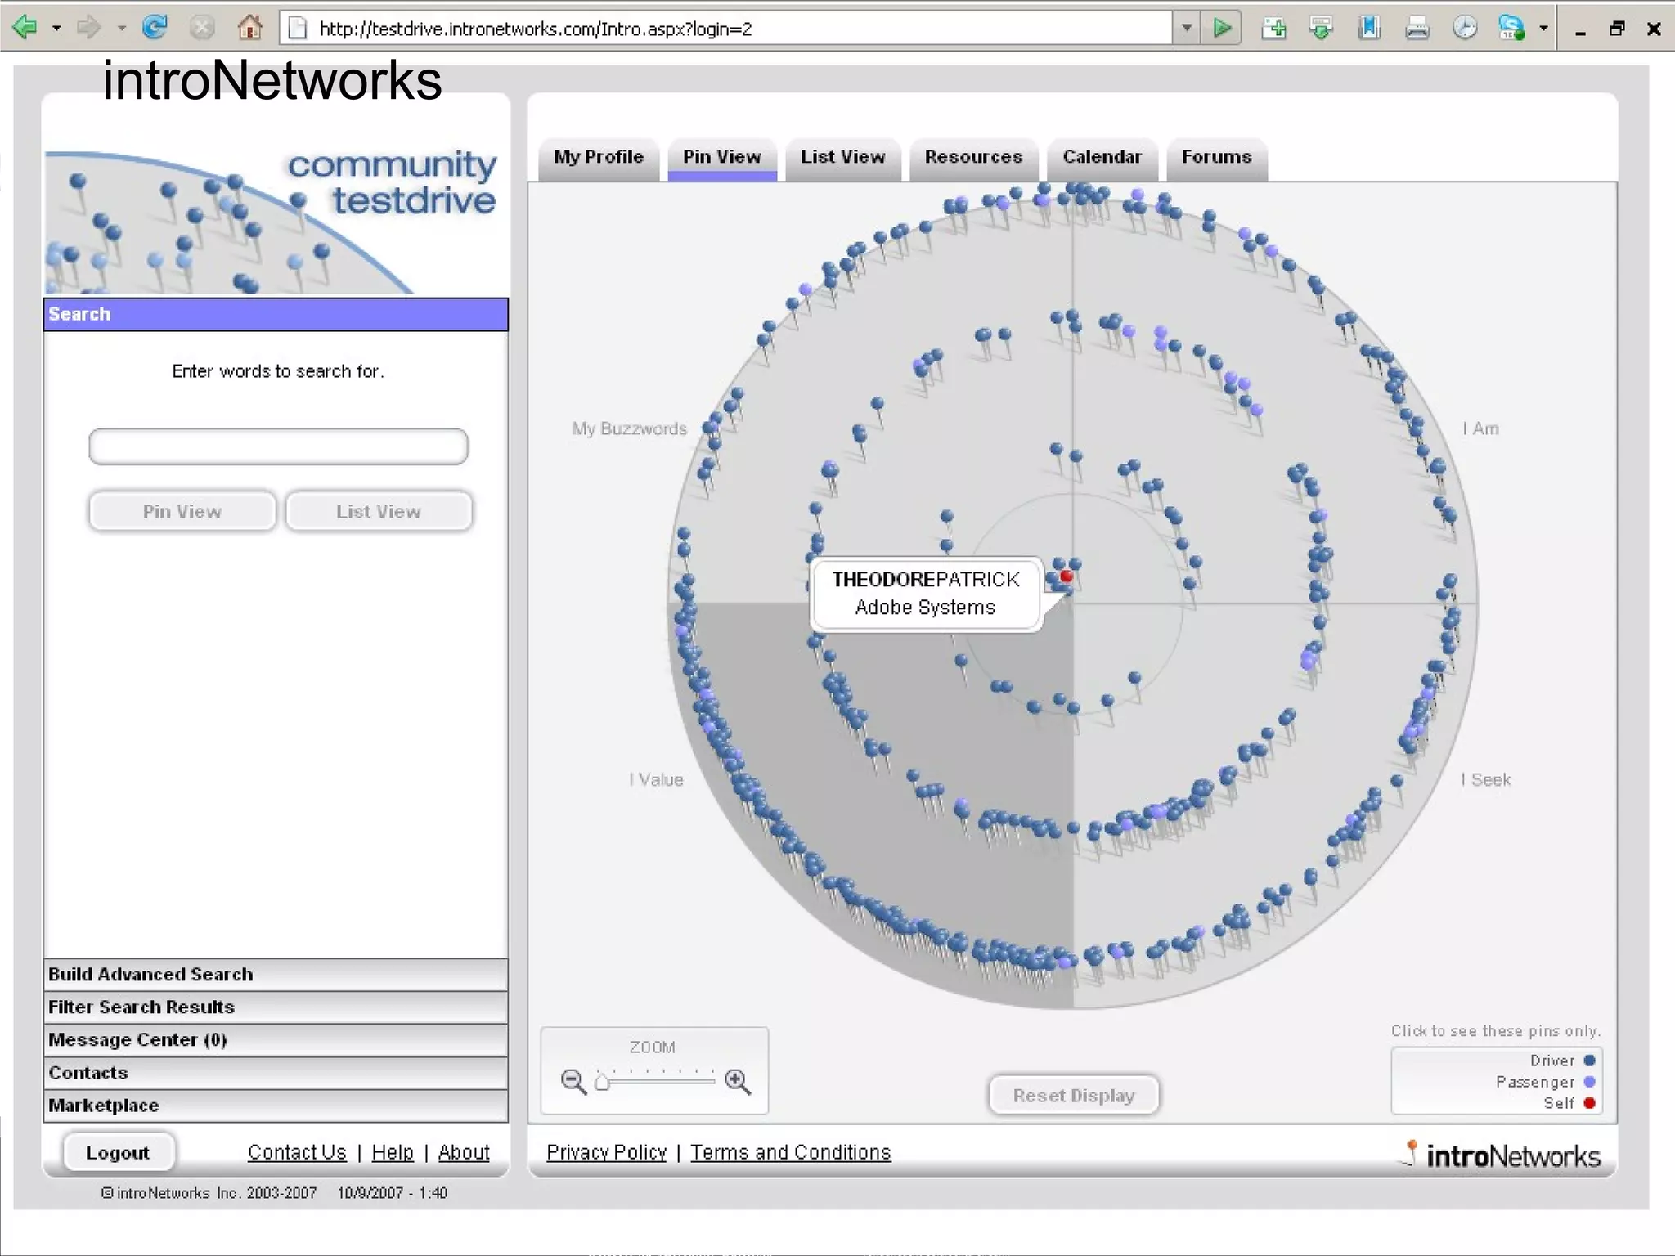Click the Theodore Patrick Adobe Systems tooltip

926,594
